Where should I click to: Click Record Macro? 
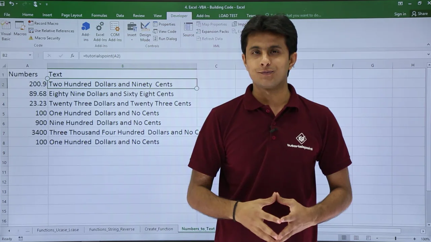click(43, 24)
